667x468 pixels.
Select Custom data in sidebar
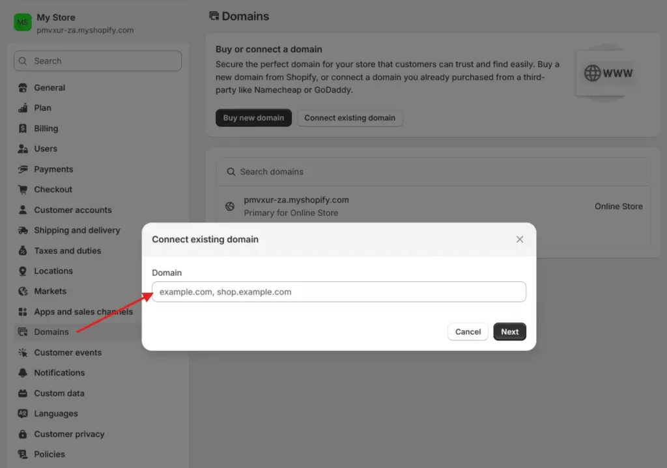59,393
